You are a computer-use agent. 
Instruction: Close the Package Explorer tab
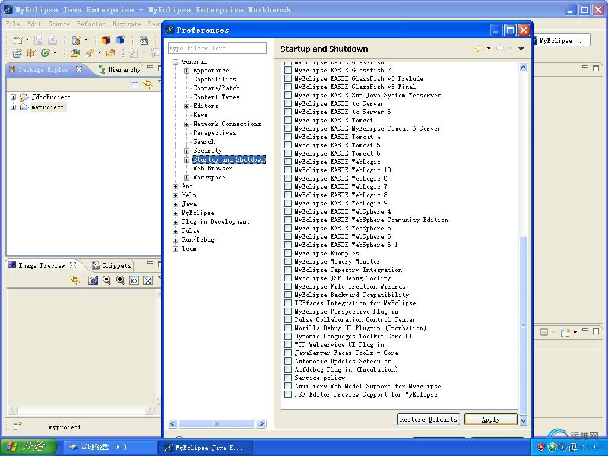point(79,69)
